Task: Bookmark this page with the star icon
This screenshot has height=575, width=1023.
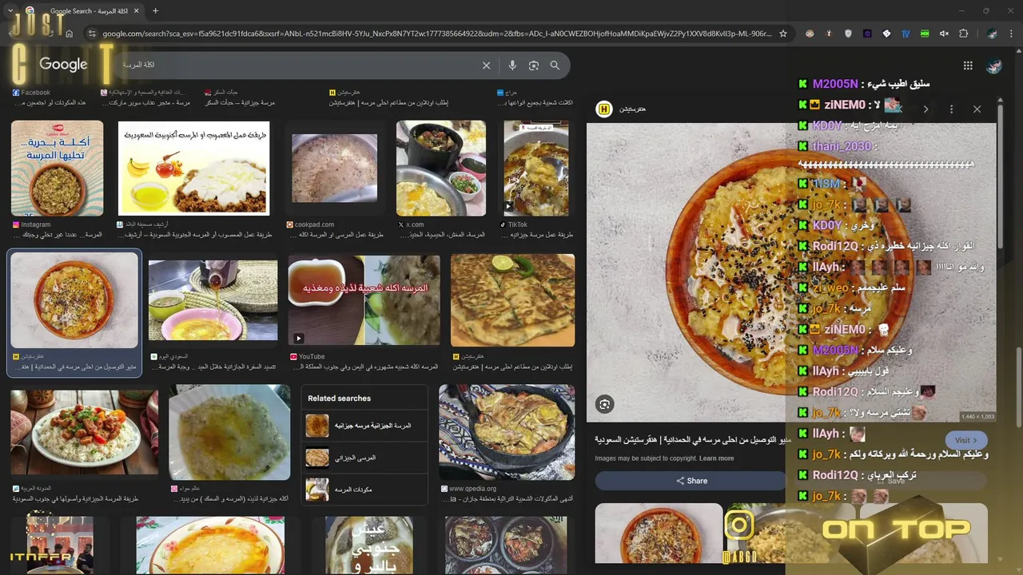Action: [783, 34]
